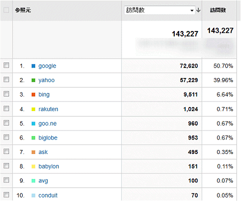The image size is (241, 201).
Task: Open the 訪問数 metric dropdown
Action: pos(160,10)
